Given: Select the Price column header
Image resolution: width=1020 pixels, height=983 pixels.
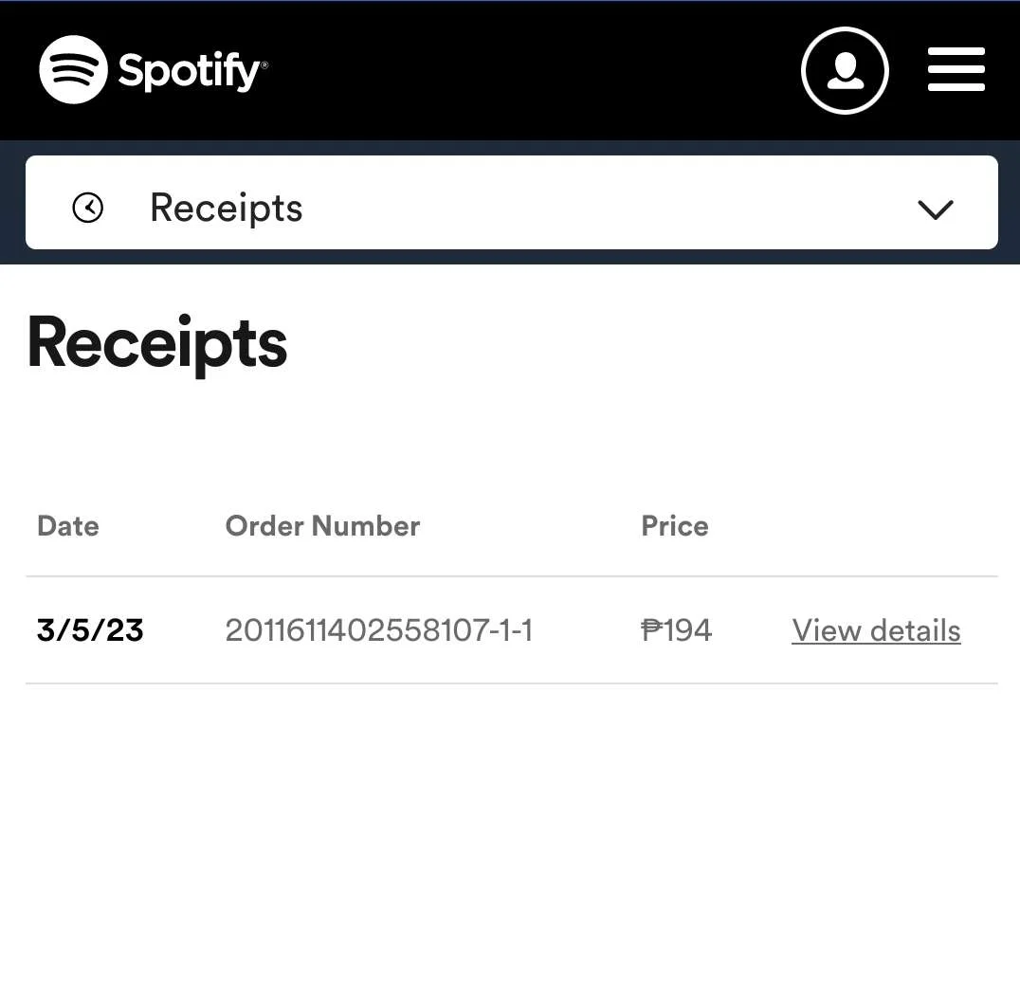Looking at the screenshot, I should pos(675,526).
